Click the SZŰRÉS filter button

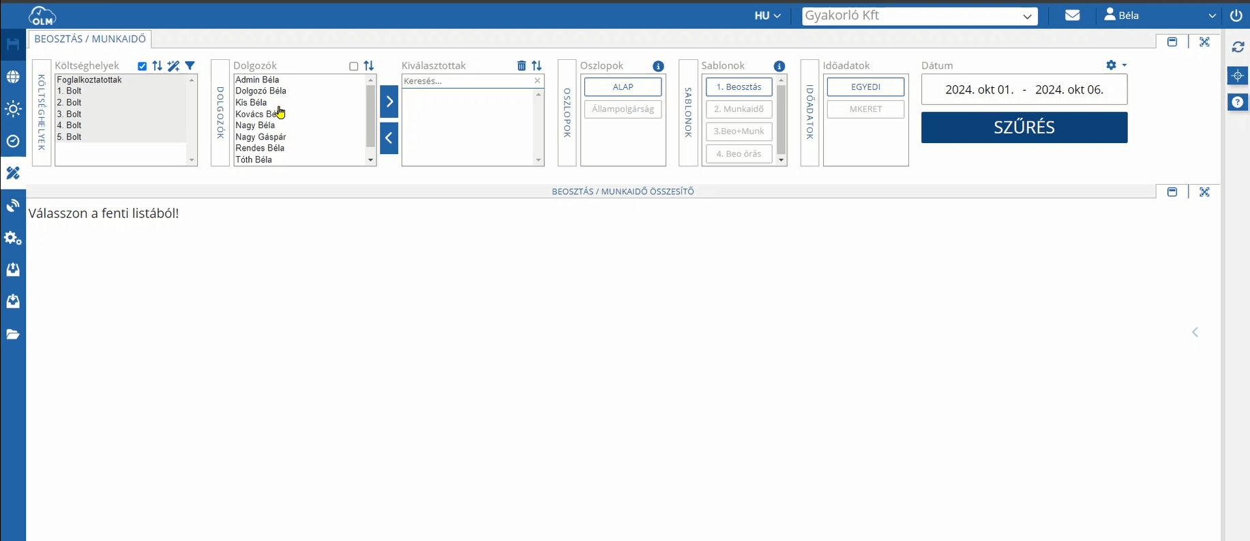[1024, 127]
